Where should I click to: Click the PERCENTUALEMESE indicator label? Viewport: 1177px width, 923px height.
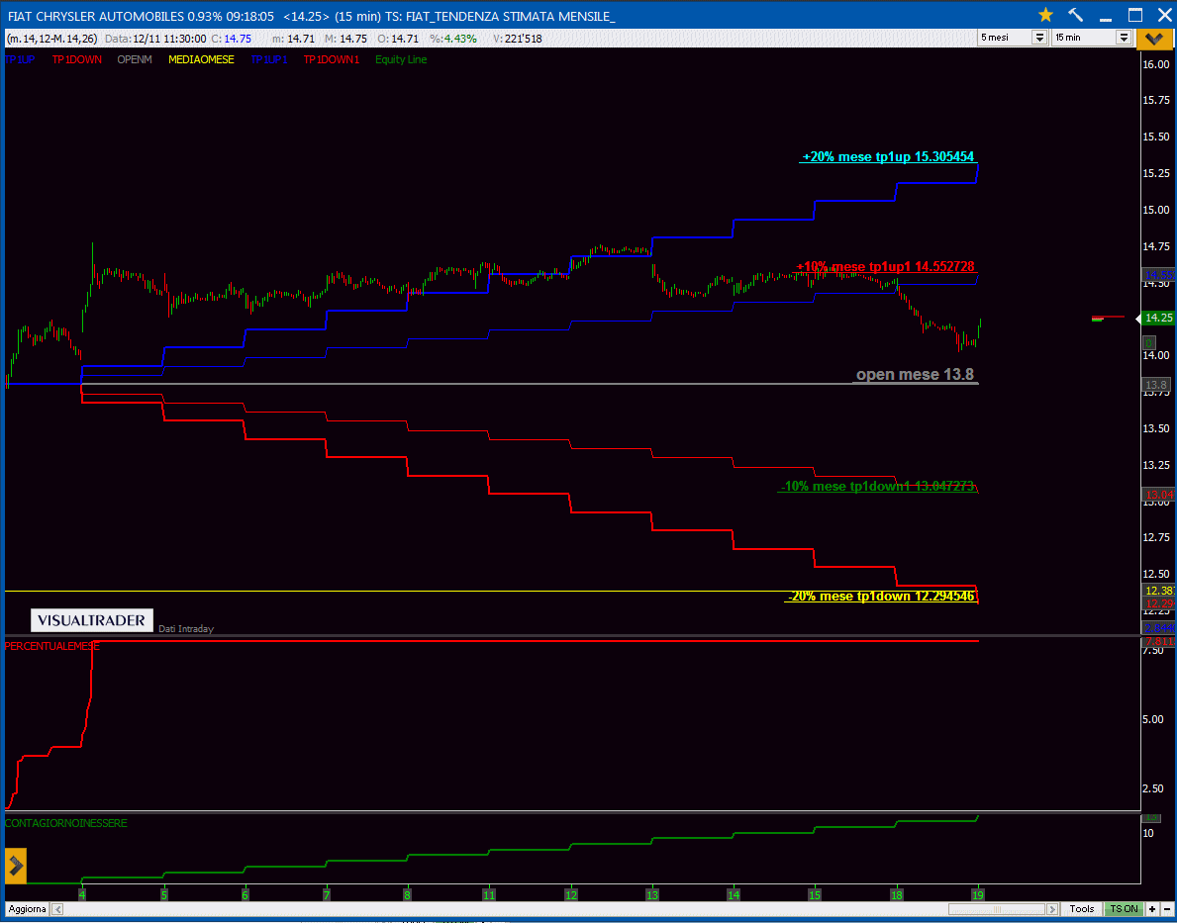point(51,646)
